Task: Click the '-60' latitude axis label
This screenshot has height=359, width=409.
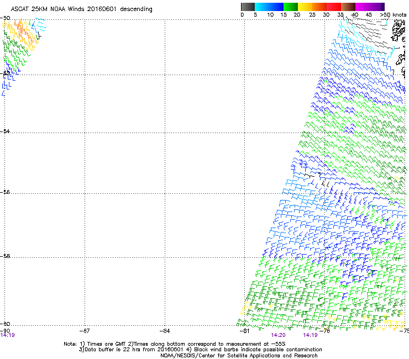Action: (5, 324)
